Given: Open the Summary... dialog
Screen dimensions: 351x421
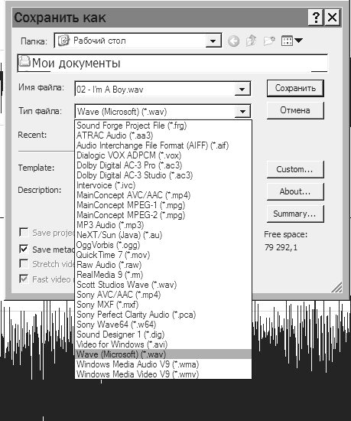Looking at the screenshot, I should pyautogui.click(x=295, y=214).
